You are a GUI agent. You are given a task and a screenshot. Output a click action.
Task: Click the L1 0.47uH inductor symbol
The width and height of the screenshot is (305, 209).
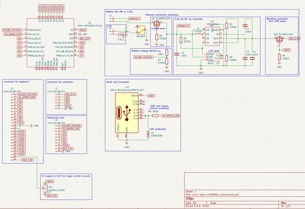(198, 34)
